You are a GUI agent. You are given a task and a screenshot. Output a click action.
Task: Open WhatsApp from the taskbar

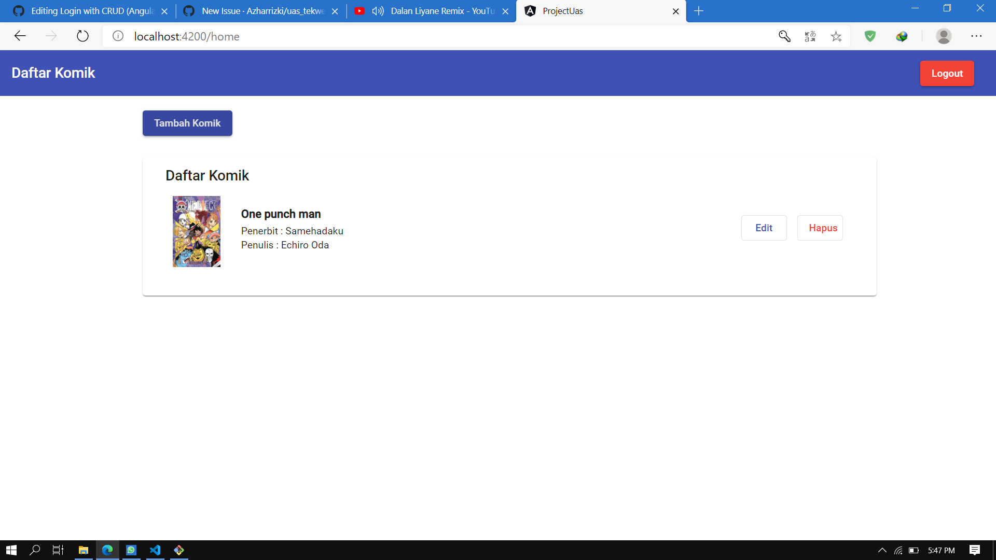131,550
